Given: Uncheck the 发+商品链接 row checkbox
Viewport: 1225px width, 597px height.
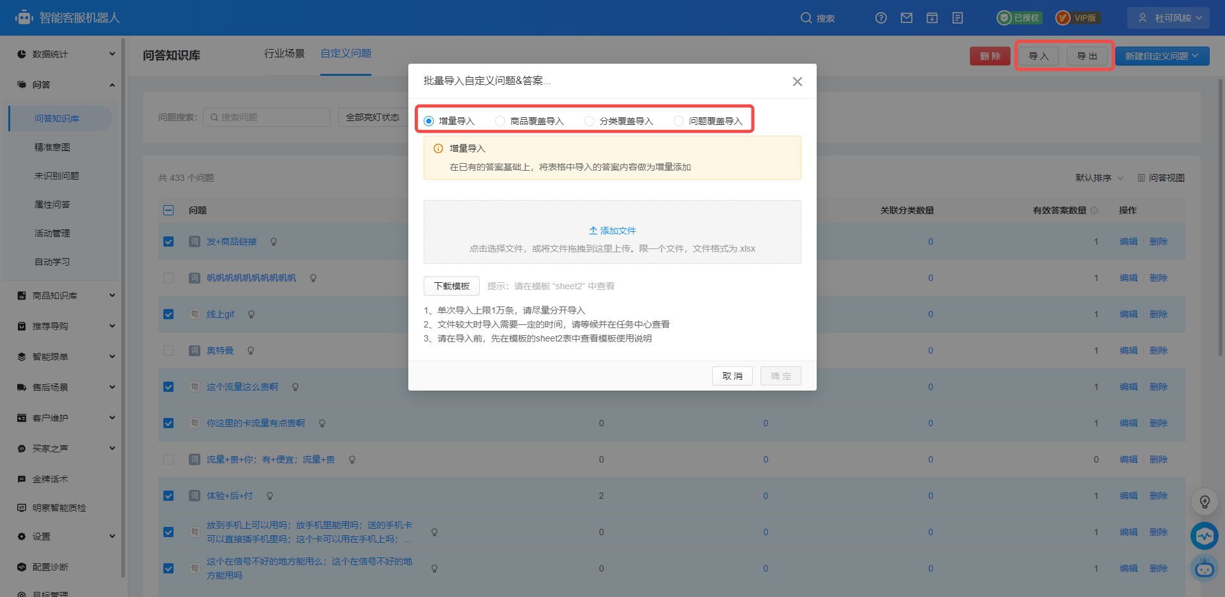Looking at the screenshot, I should click(168, 241).
